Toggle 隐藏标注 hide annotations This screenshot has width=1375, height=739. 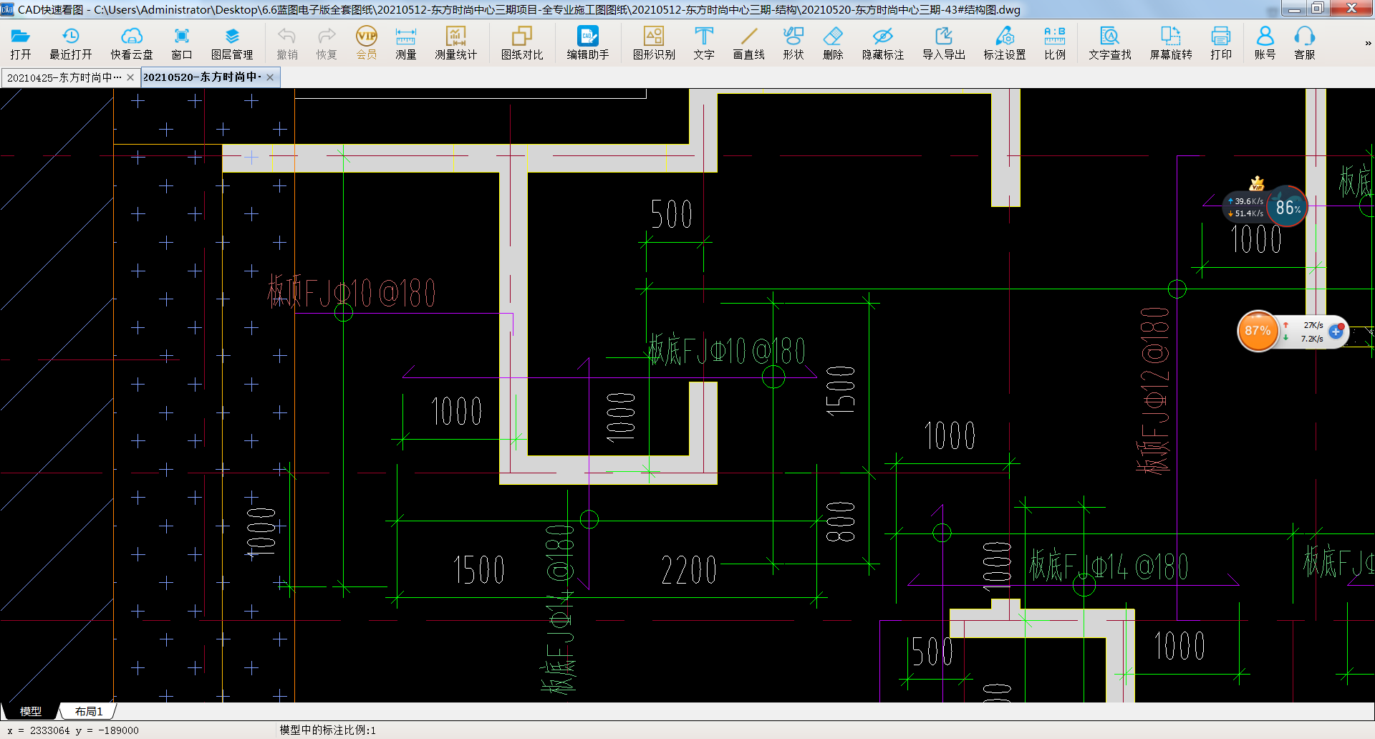[883, 44]
